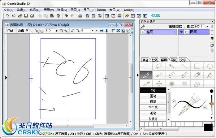Choose 镝笔 pen type
216x138 pixels.
point(153,102)
